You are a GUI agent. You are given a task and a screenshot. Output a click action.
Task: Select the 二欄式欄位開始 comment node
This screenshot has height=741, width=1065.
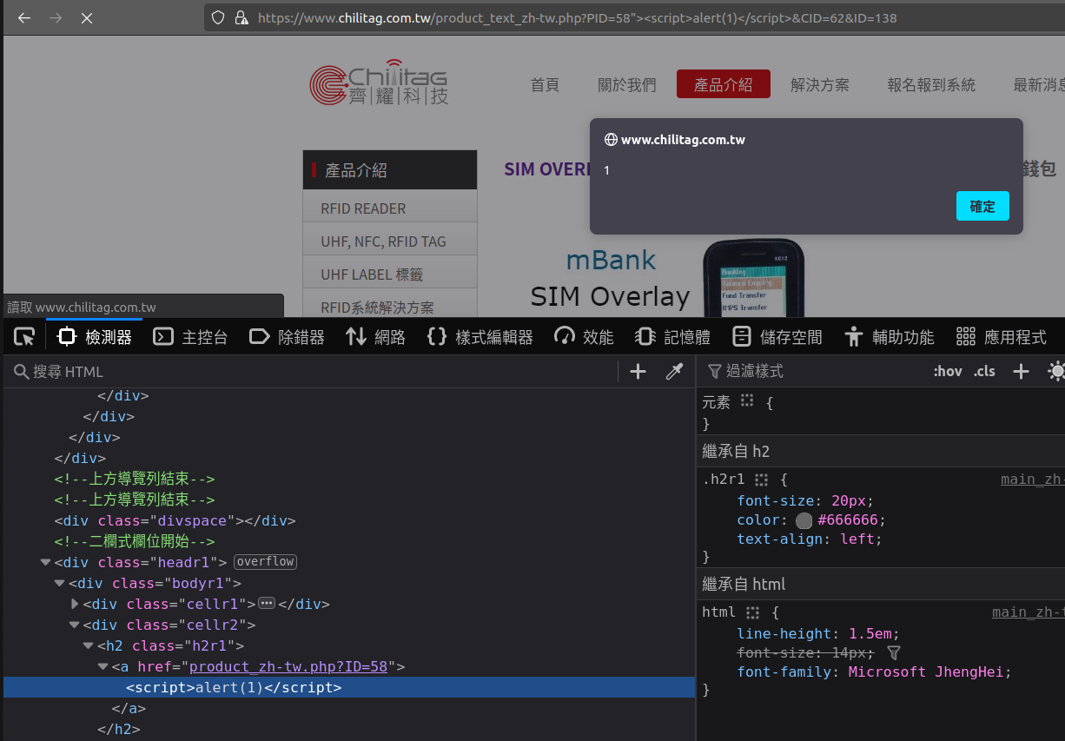[349, 542]
